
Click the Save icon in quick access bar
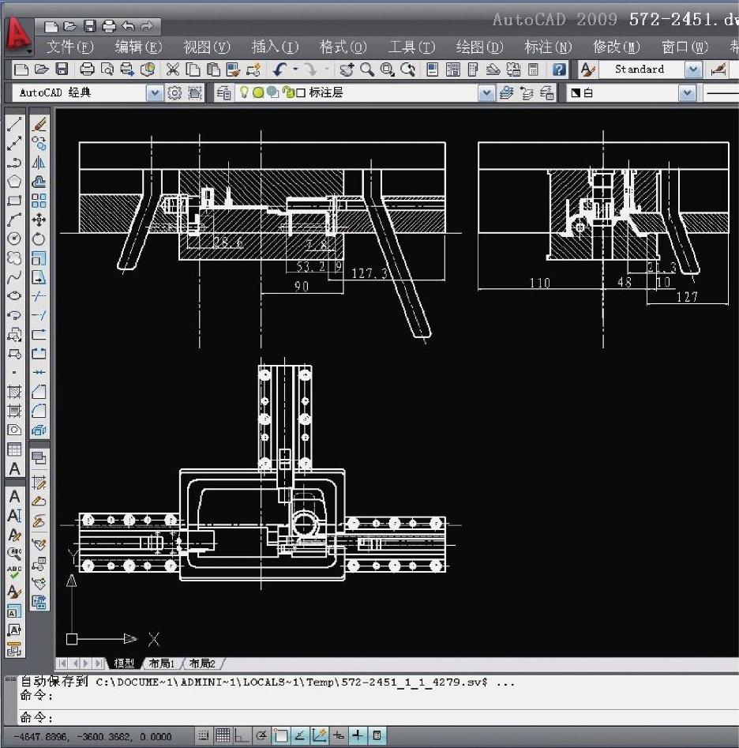90,26
